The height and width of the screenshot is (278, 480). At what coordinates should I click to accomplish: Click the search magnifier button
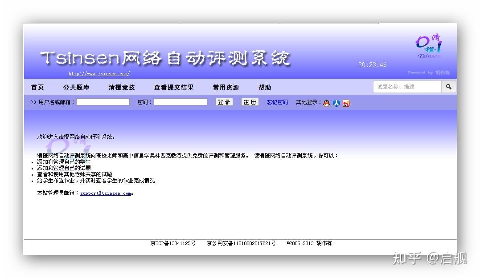[x=448, y=87]
